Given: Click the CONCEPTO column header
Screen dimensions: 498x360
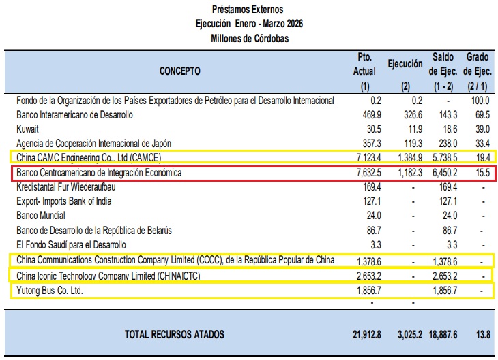Looking at the screenshot, I should coord(180,71).
